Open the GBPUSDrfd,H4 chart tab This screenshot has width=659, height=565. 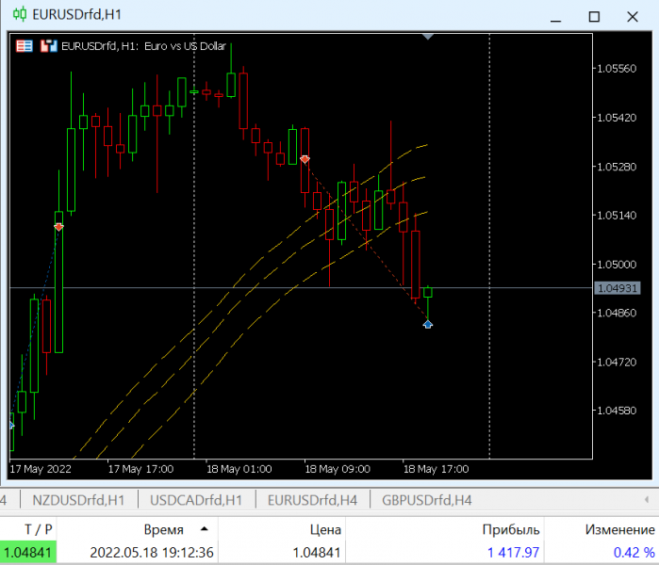coord(426,500)
